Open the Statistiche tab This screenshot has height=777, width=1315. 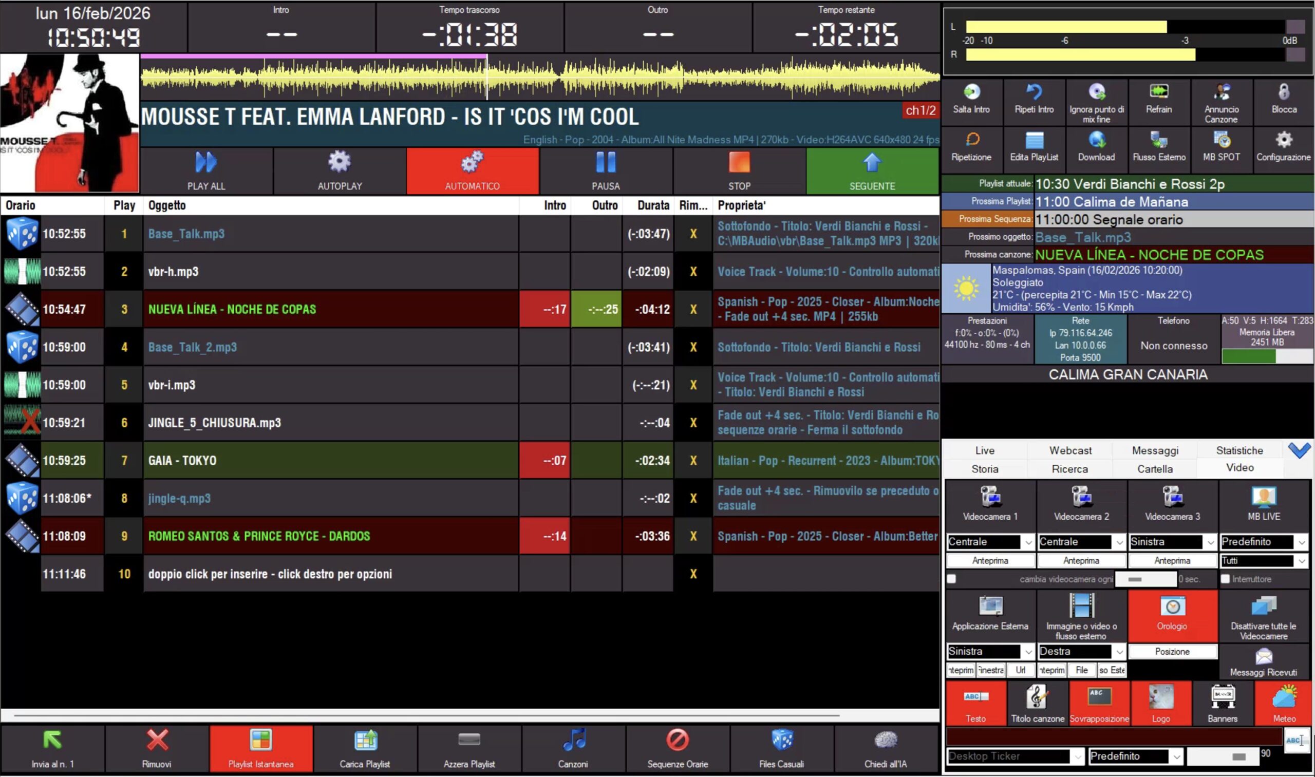click(x=1239, y=450)
